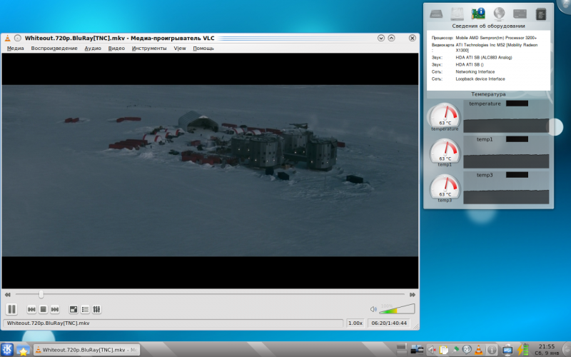Click the temp1 63 °C gauge
Viewport: 571px width, 357px height.
click(445, 152)
